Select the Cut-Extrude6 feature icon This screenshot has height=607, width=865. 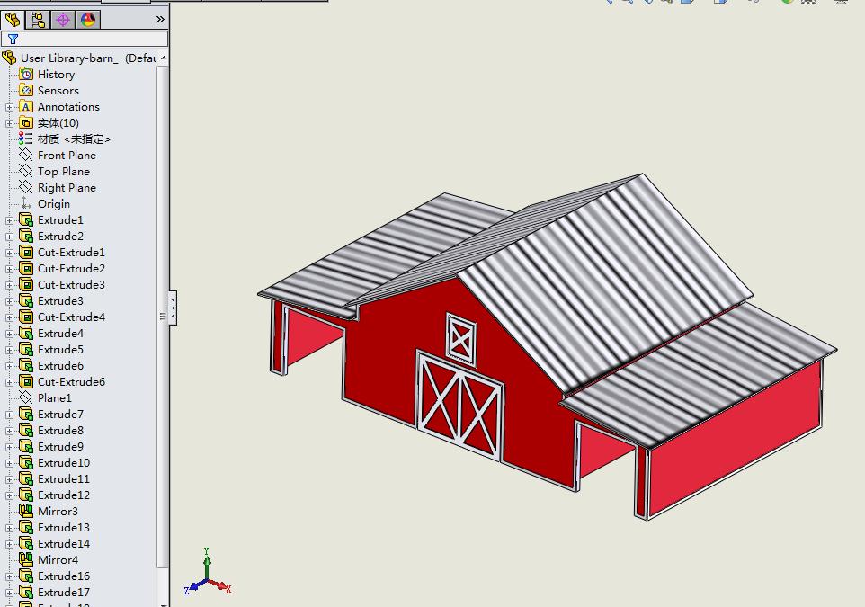pyautogui.click(x=26, y=382)
